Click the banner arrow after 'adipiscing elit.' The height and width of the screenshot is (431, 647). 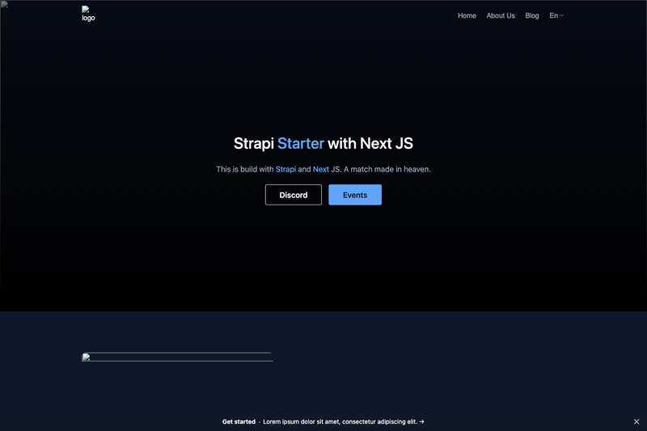[x=421, y=421]
